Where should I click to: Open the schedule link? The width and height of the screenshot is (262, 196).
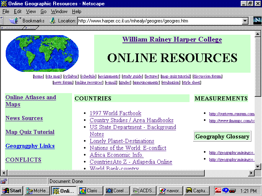pos(88,76)
